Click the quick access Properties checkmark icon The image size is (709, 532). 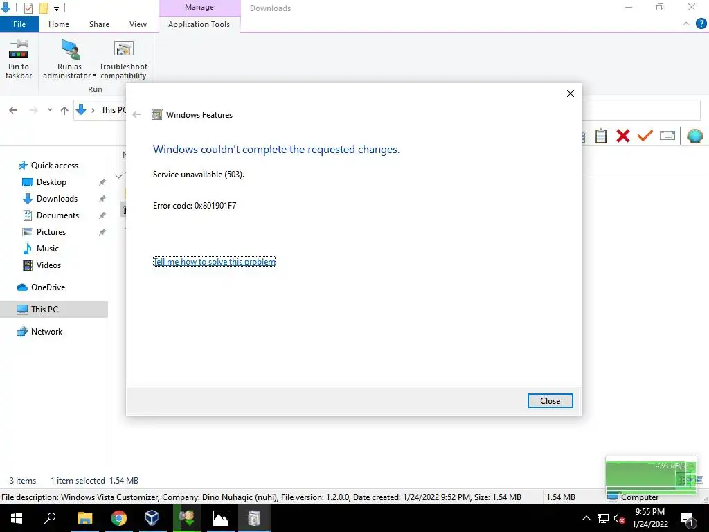(28, 8)
